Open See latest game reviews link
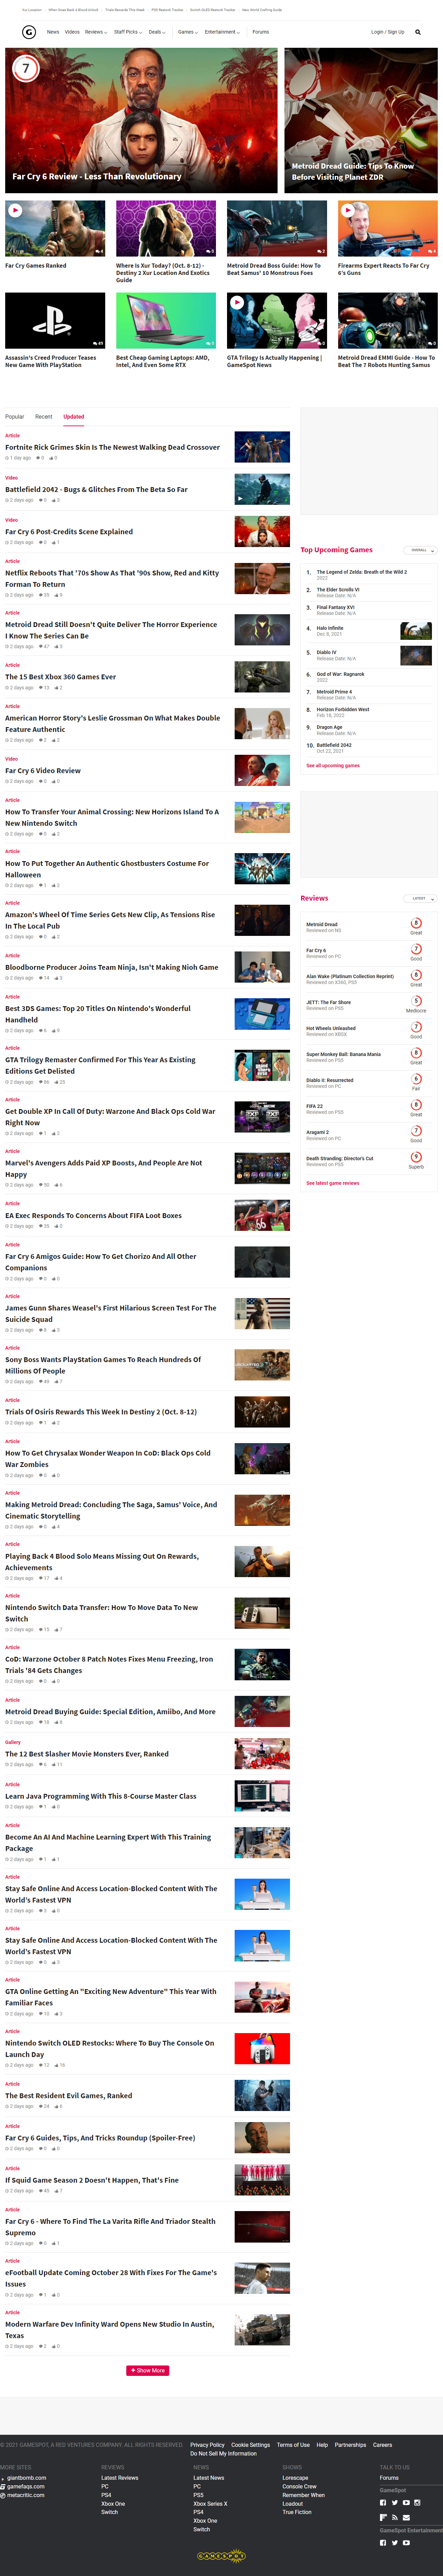The image size is (443, 2576). pyautogui.click(x=333, y=1183)
